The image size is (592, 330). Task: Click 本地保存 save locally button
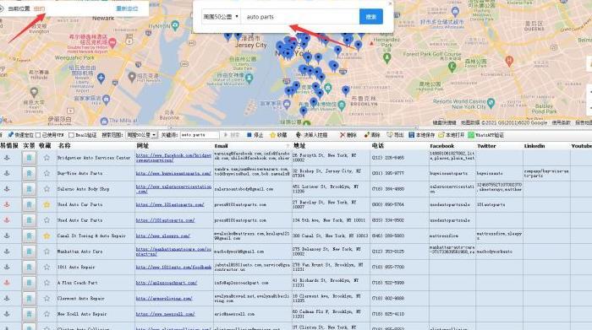coord(422,135)
